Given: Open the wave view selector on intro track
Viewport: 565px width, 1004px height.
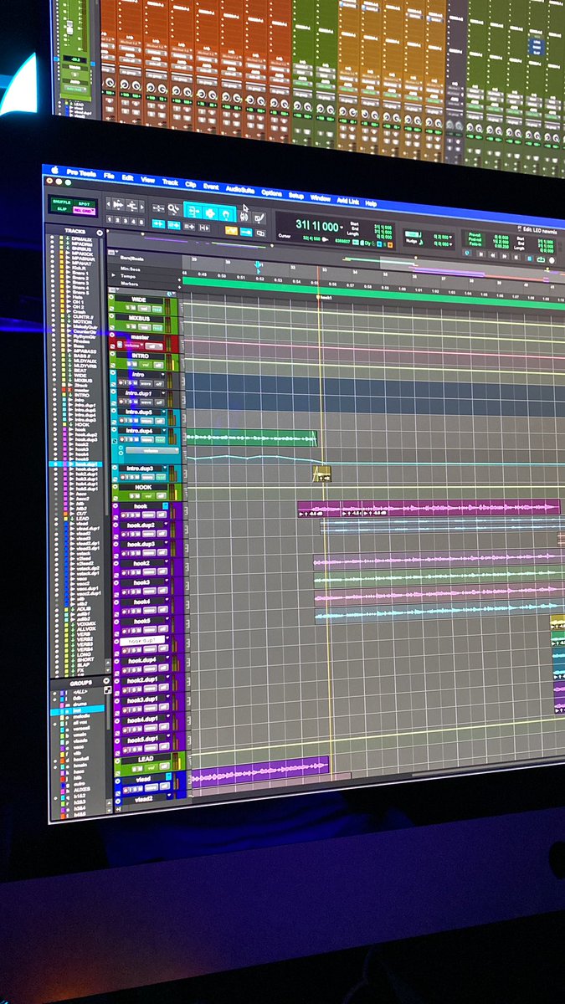Looking at the screenshot, I should (146, 383).
